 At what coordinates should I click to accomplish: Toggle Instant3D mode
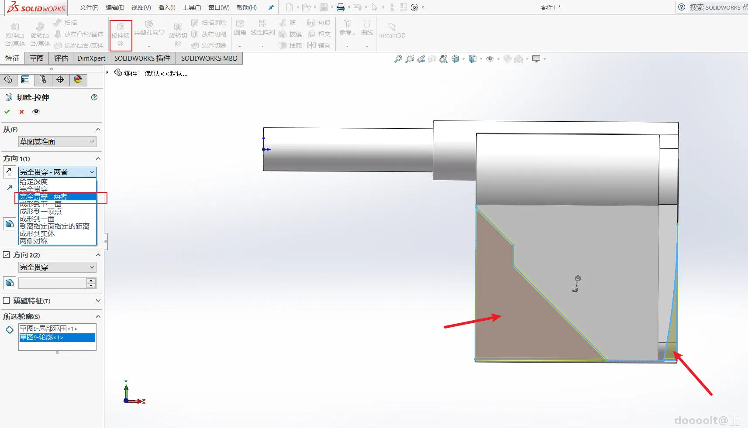392,31
